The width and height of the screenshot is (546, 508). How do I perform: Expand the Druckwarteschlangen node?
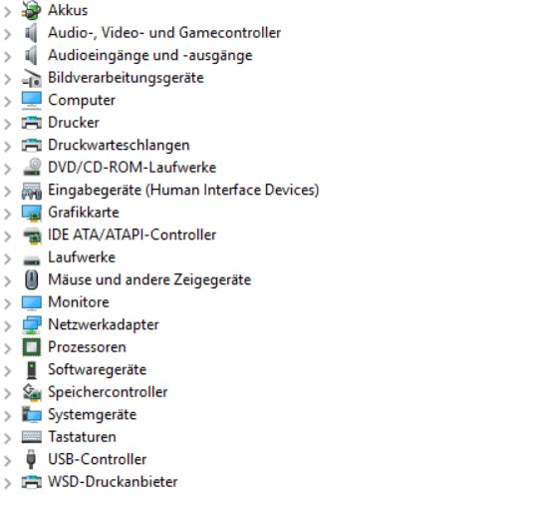point(8,146)
